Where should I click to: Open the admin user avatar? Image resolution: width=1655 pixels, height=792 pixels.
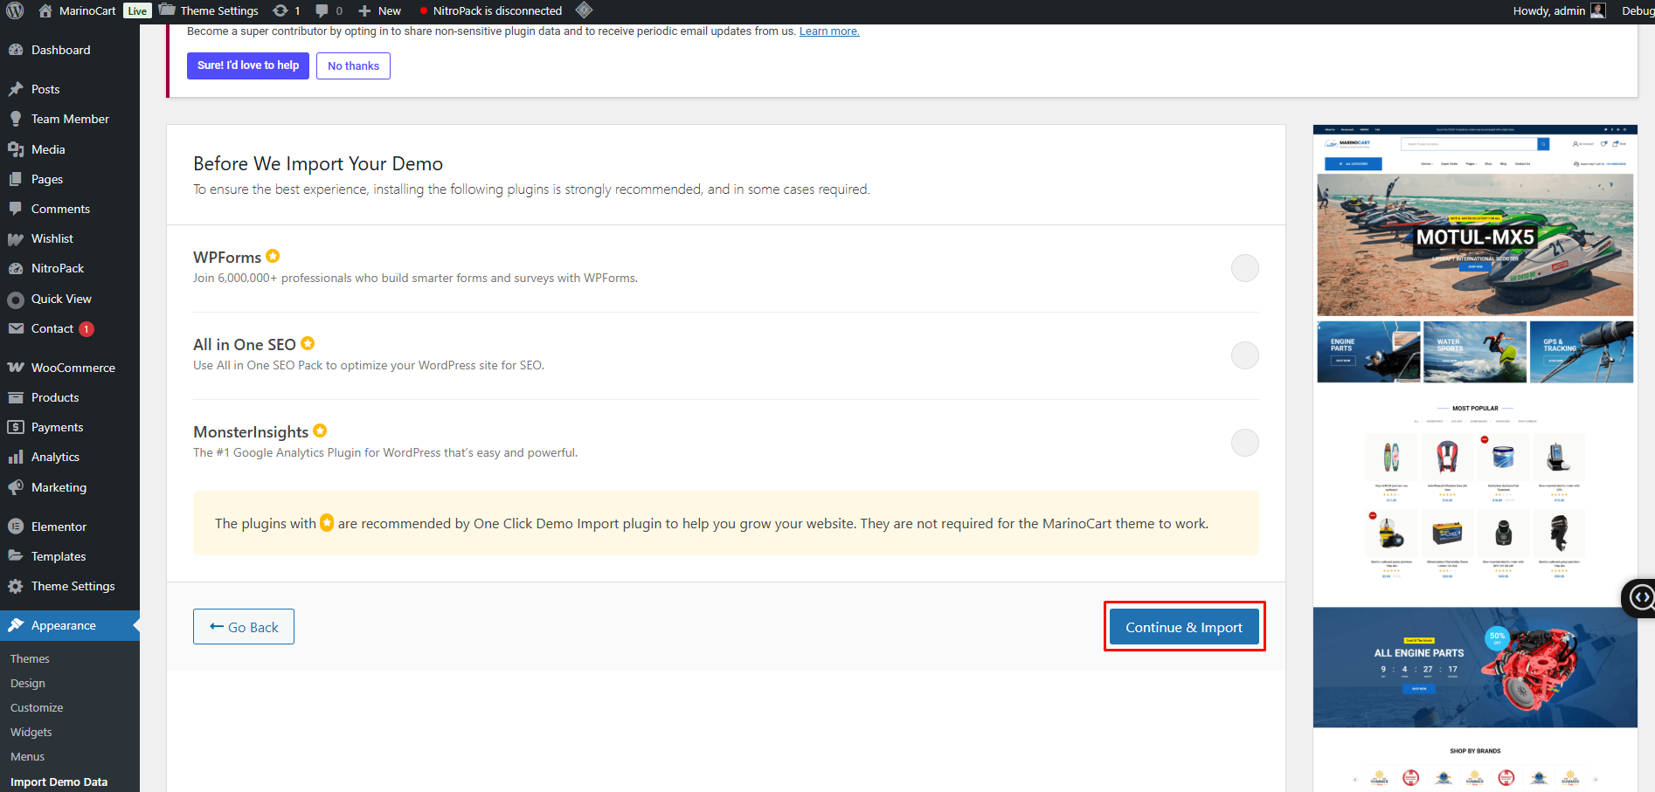coord(1597,10)
